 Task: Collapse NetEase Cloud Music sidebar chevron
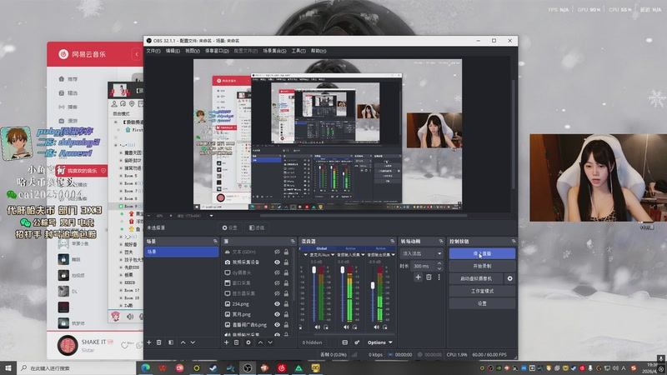(137, 54)
